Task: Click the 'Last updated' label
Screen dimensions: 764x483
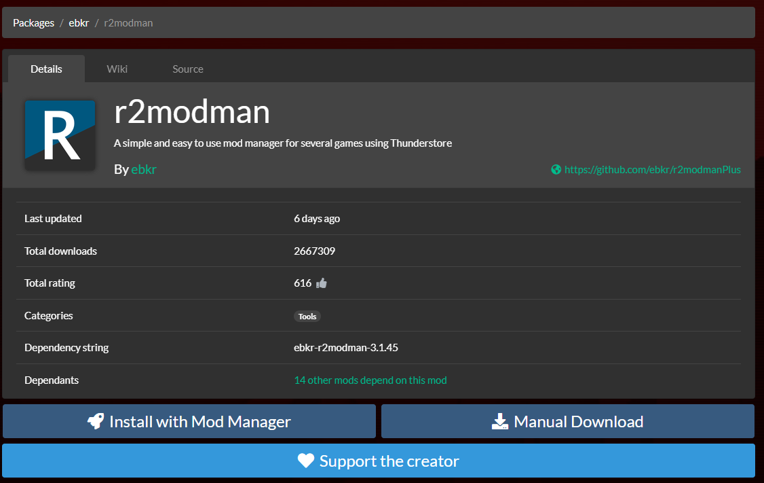Action: [x=53, y=219]
